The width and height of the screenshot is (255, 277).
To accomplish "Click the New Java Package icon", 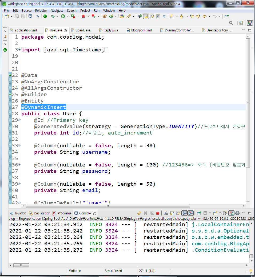I will click(105, 17).
